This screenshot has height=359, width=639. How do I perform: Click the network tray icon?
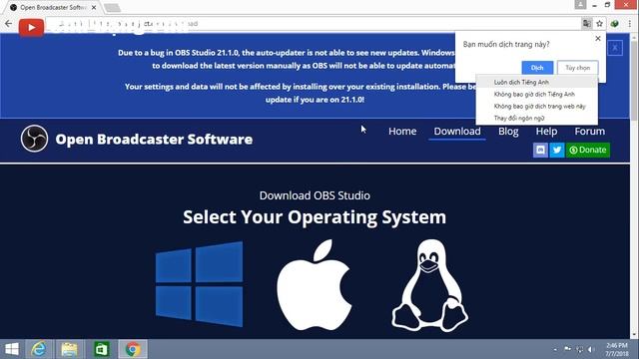[579, 349]
